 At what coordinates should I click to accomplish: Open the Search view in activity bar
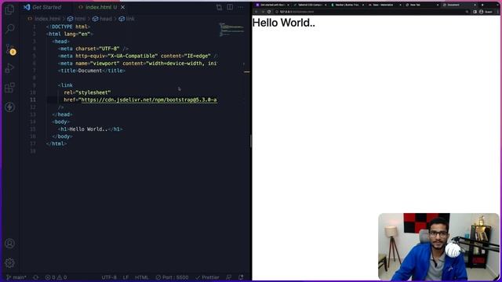pyautogui.click(x=9, y=29)
